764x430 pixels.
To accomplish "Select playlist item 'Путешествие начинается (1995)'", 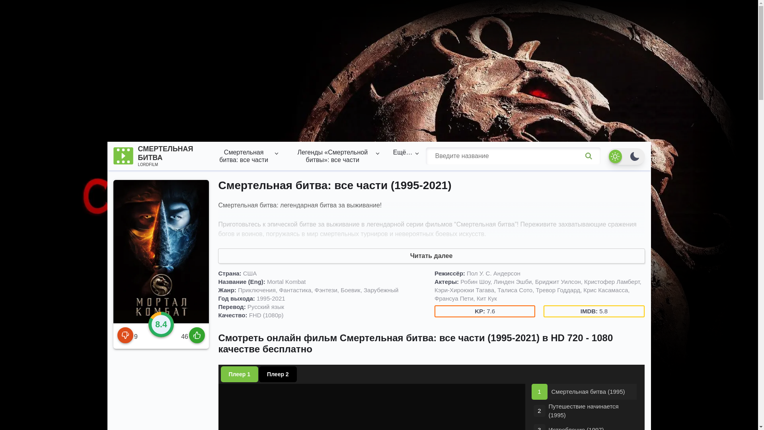I will point(584,411).
